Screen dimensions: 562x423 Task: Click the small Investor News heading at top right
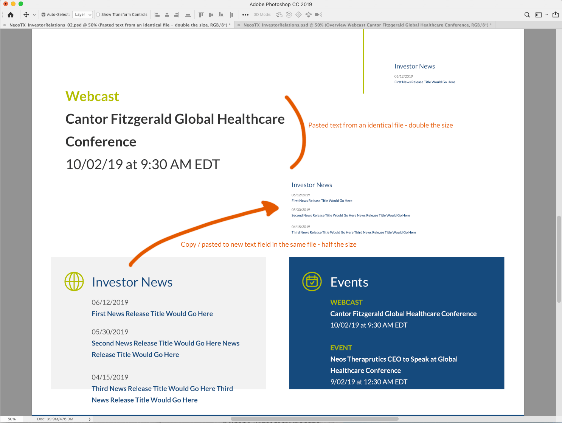415,66
